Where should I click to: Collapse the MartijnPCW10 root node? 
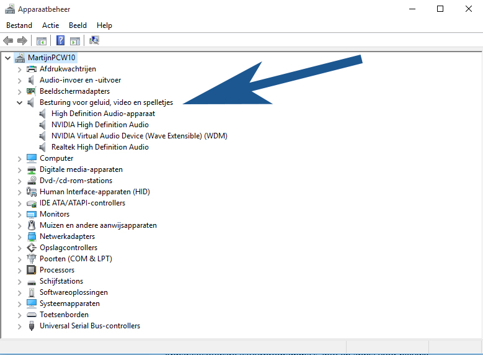[x=8, y=58]
